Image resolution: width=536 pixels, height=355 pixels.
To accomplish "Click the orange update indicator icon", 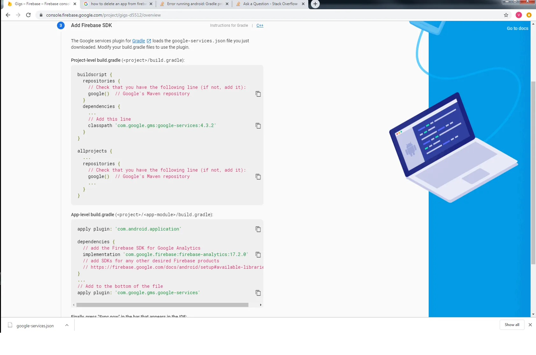I will pos(529,15).
